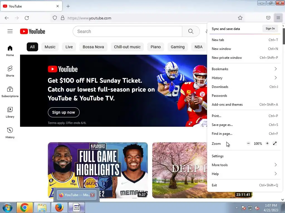Select the NBA filter chip

(198, 47)
